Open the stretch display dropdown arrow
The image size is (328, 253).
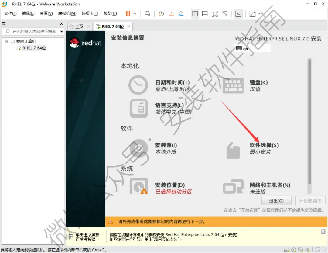(259, 14)
